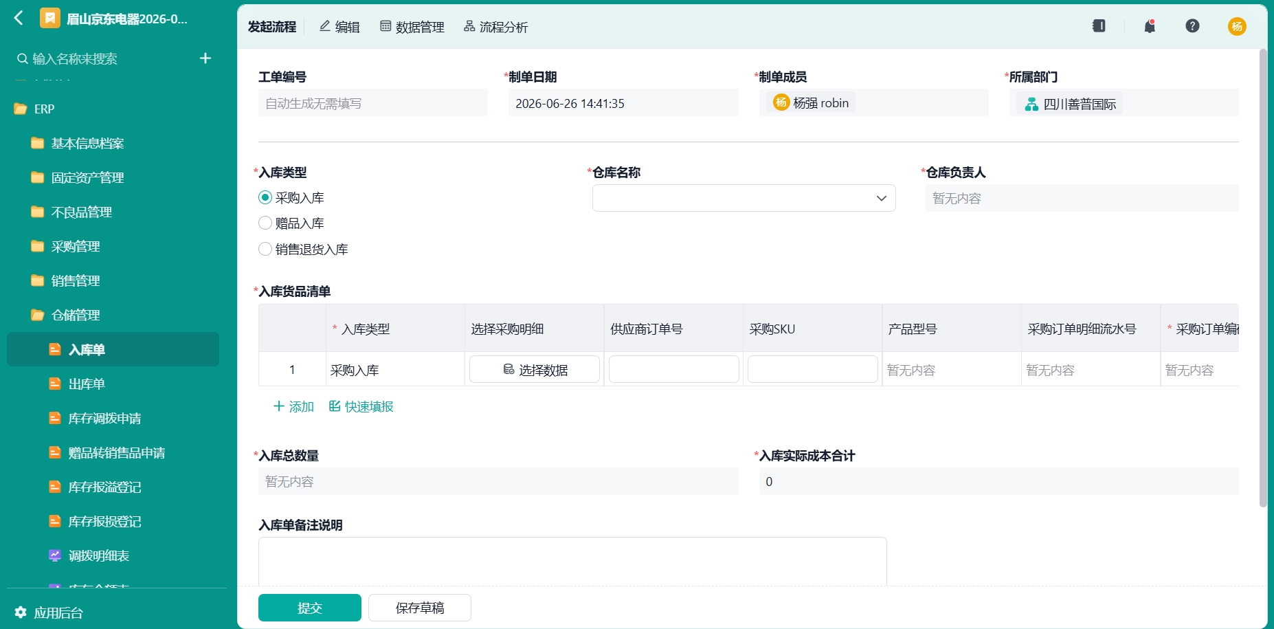Open 应用后台 at sidebar bottom
The width and height of the screenshot is (1274, 629).
tap(49, 613)
